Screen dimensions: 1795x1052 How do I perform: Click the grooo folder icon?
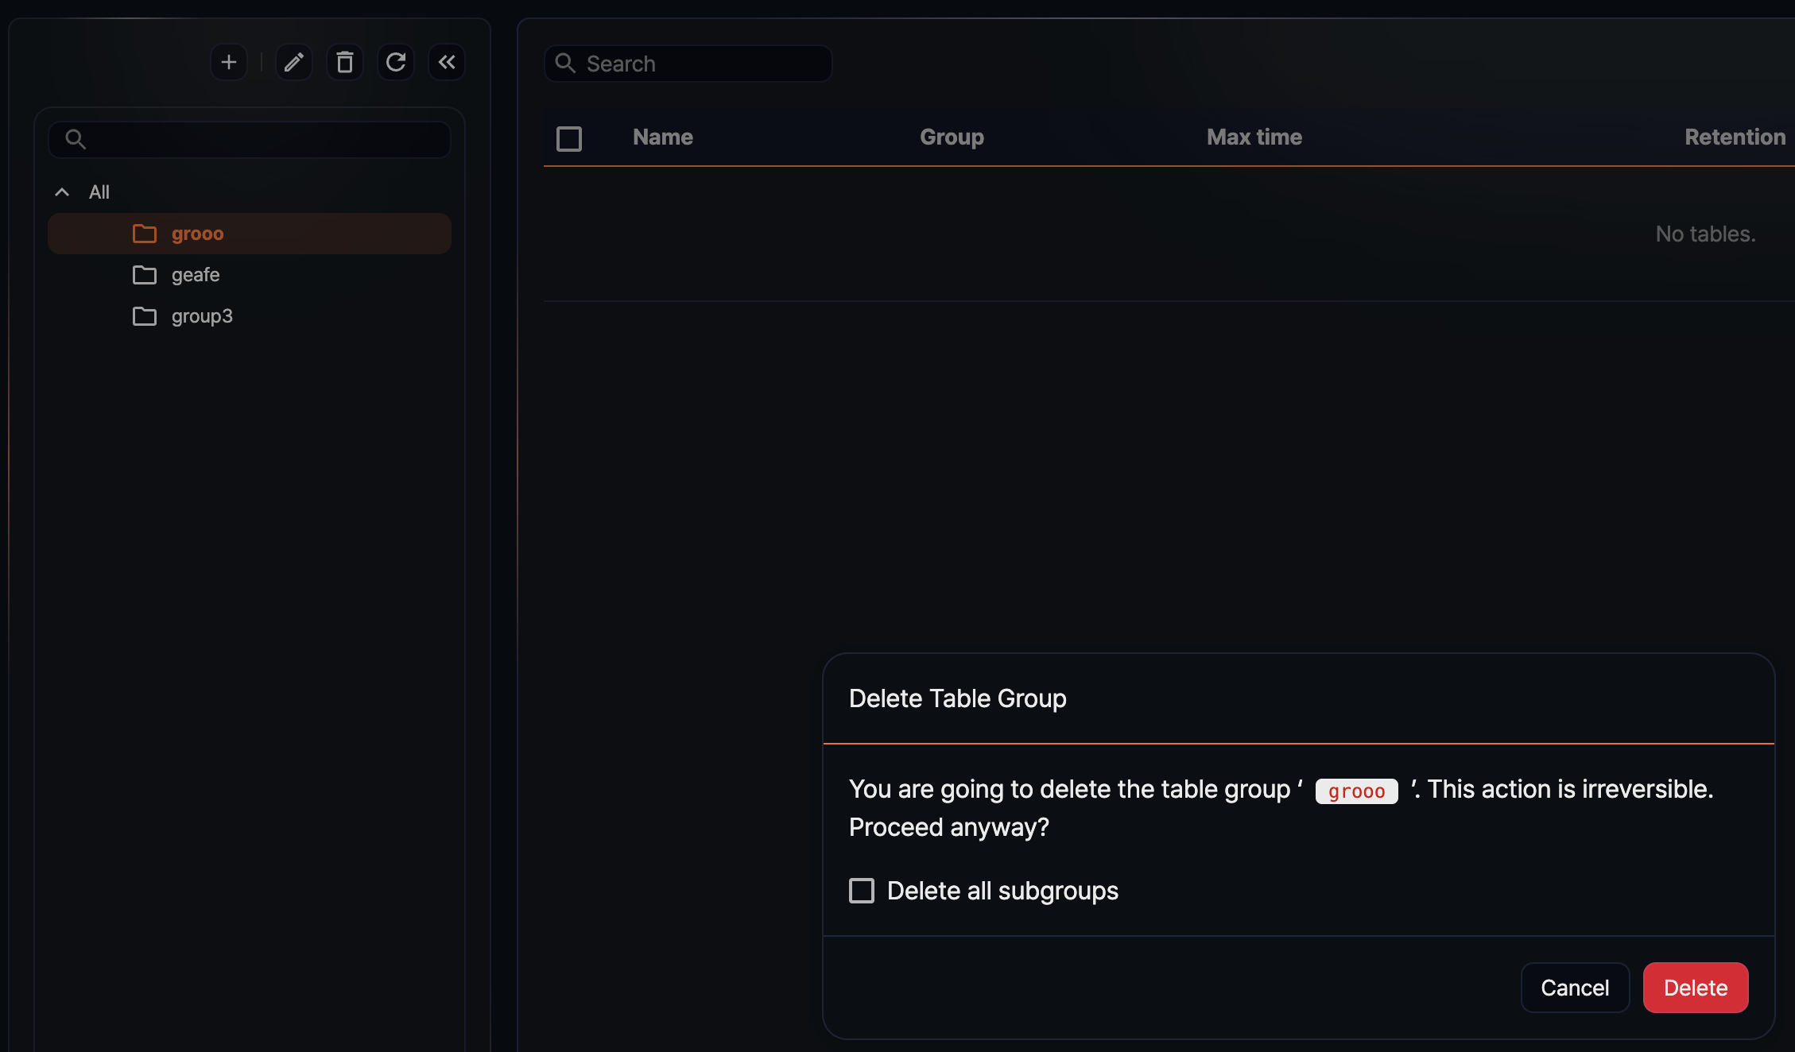coord(145,233)
